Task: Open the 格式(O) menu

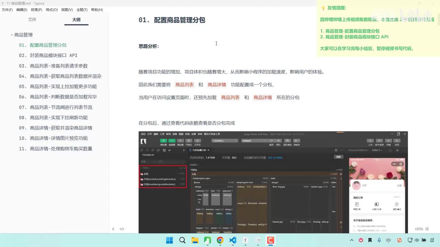Action: 52,10
